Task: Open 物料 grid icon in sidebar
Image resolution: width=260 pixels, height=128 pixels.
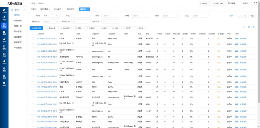Action: point(4,47)
